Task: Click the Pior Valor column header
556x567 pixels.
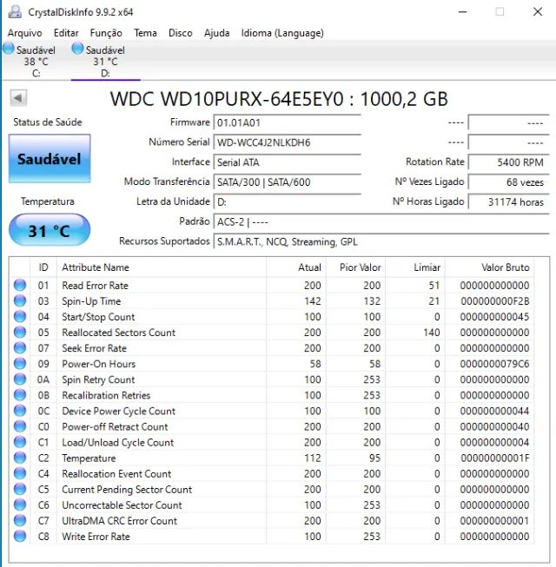Action: pyautogui.click(x=356, y=267)
